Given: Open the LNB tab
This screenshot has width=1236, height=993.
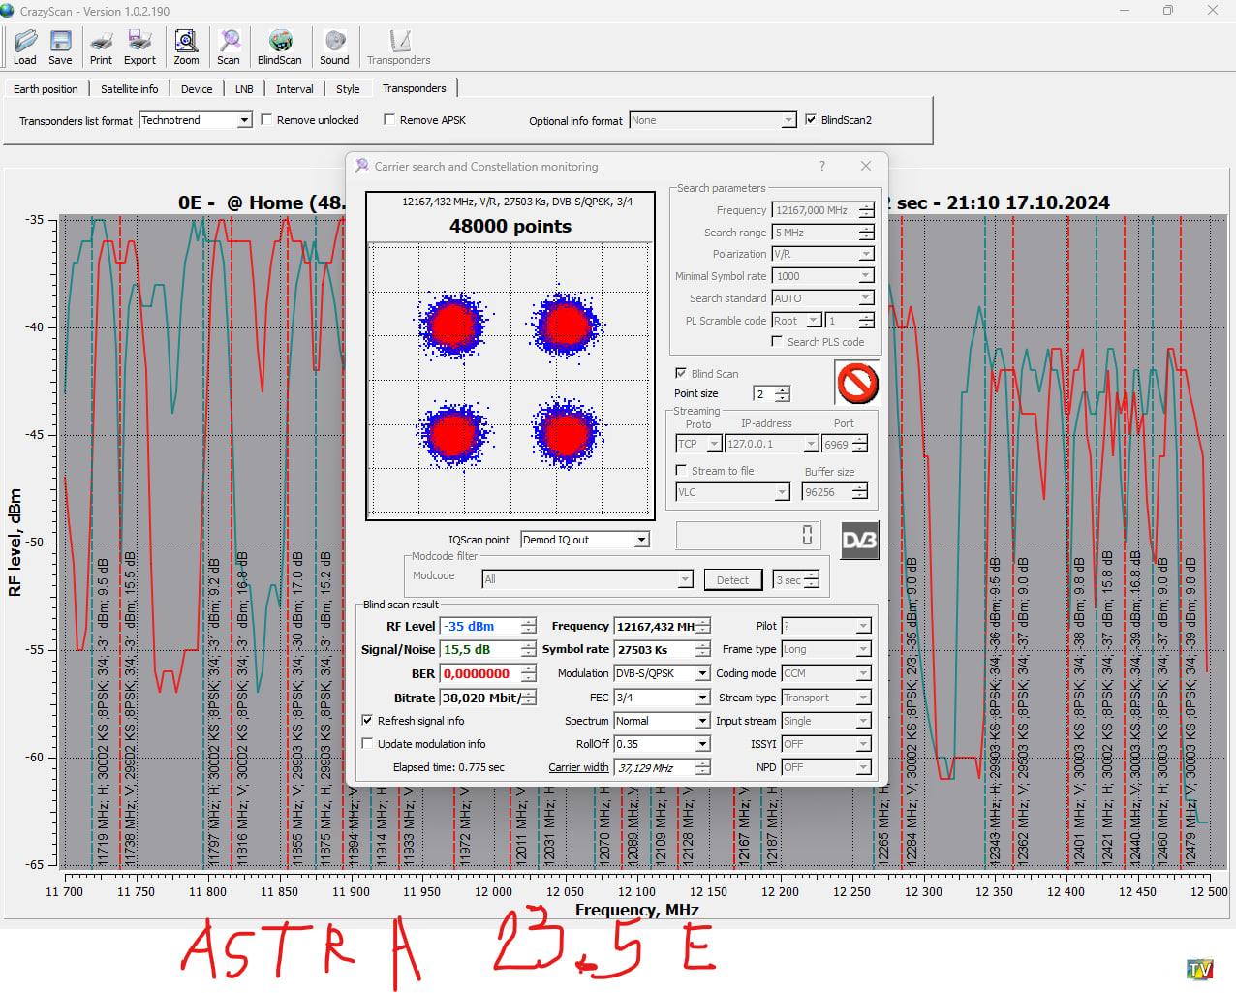Looking at the screenshot, I should point(244,88).
